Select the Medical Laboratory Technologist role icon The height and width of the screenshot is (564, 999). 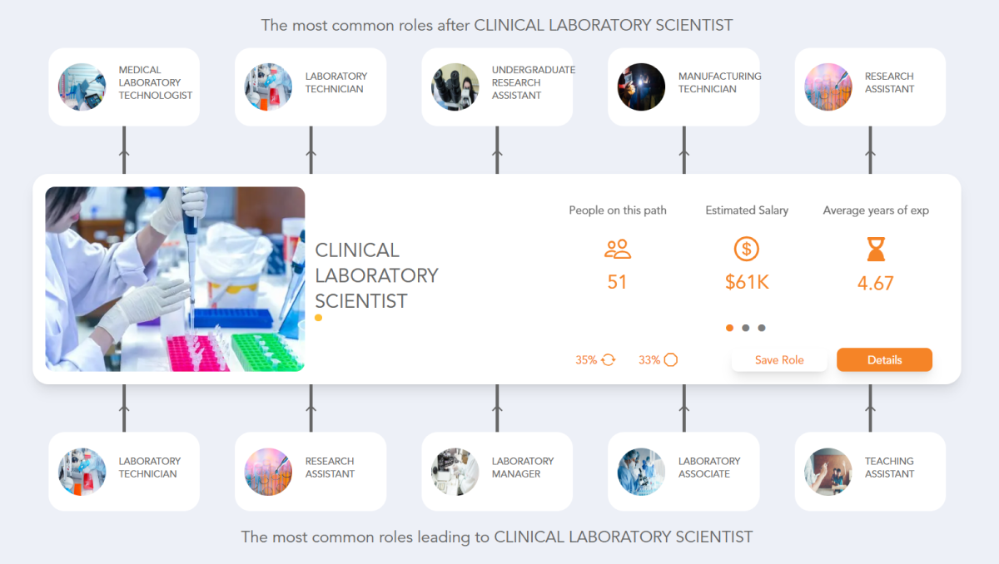(81, 87)
